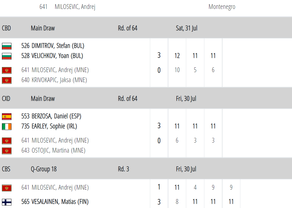Open player 526 DIMITROV, Stefan (BUL)
The width and height of the screenshot is (292, 208).
tap(53, 46)
